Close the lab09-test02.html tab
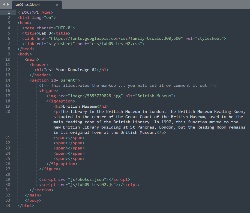This screenshot has height=213, width=250. point(57,5)
